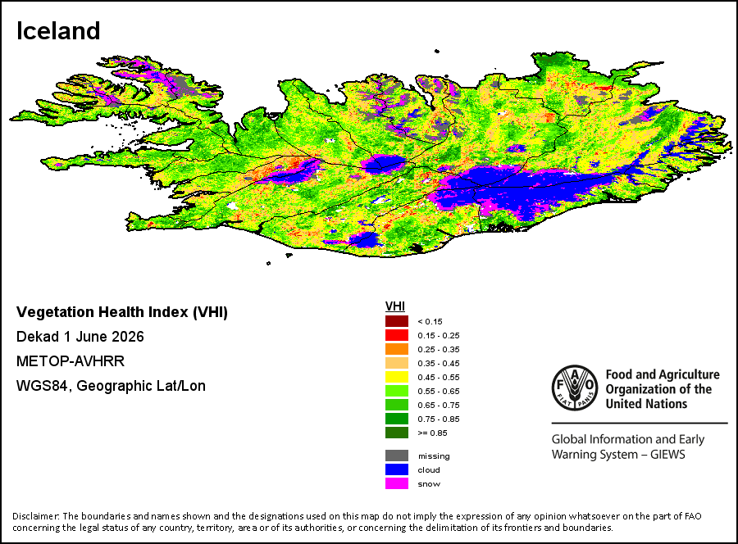
Task: Click the large blue cloud area on map
Action: pyautogui.click(x=517, y=188)
